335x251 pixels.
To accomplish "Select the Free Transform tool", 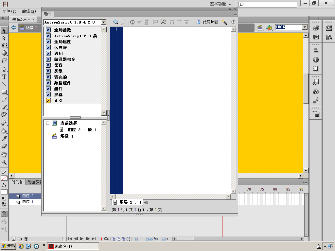I will click(x=4, y=45).
